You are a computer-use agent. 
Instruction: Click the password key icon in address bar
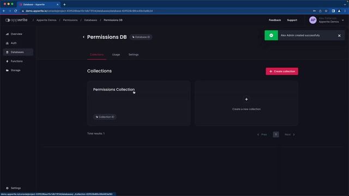[315, 11]
